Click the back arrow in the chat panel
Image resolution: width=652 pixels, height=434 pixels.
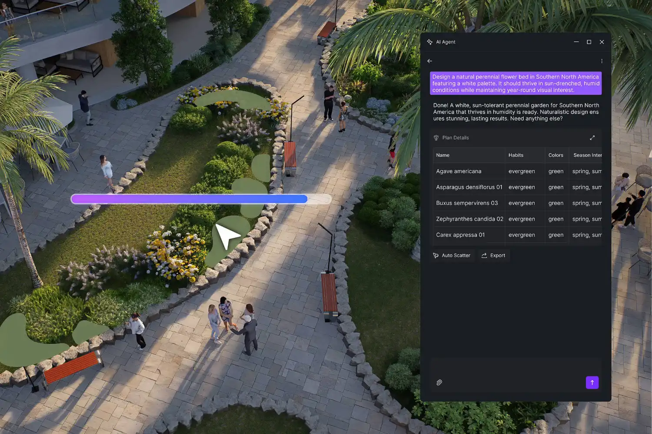coord(430,61)
